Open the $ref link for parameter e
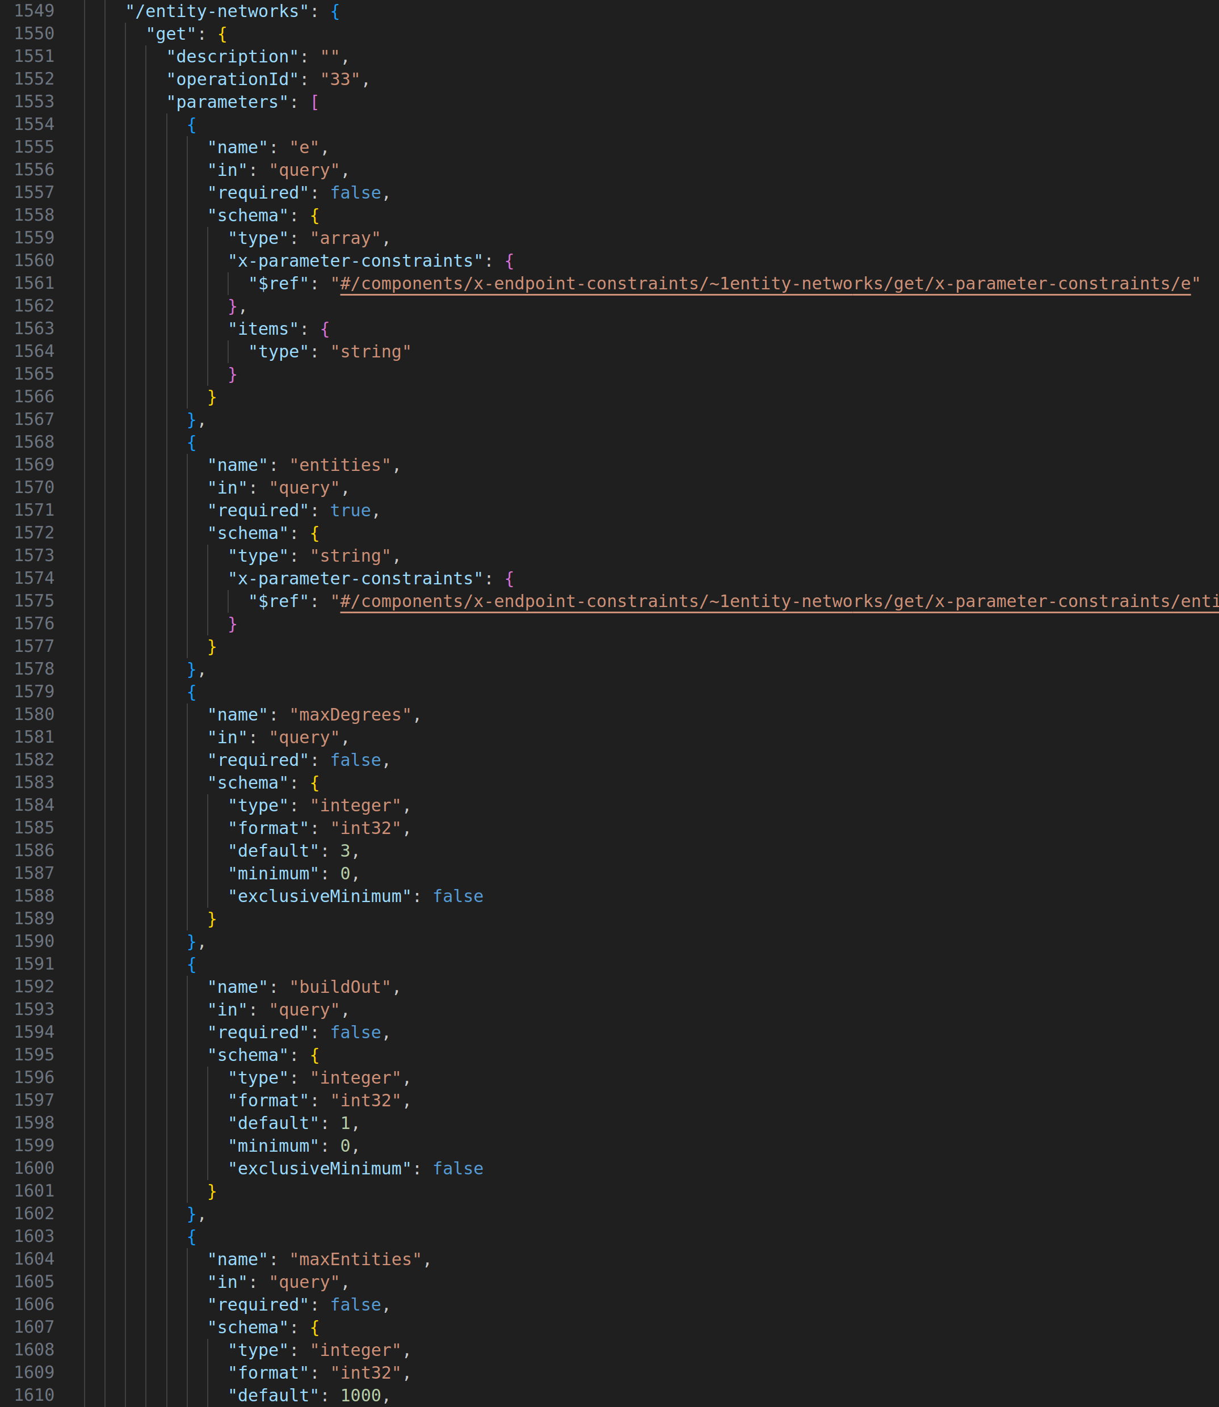The image size is (1219, 1407). (764, 284)
